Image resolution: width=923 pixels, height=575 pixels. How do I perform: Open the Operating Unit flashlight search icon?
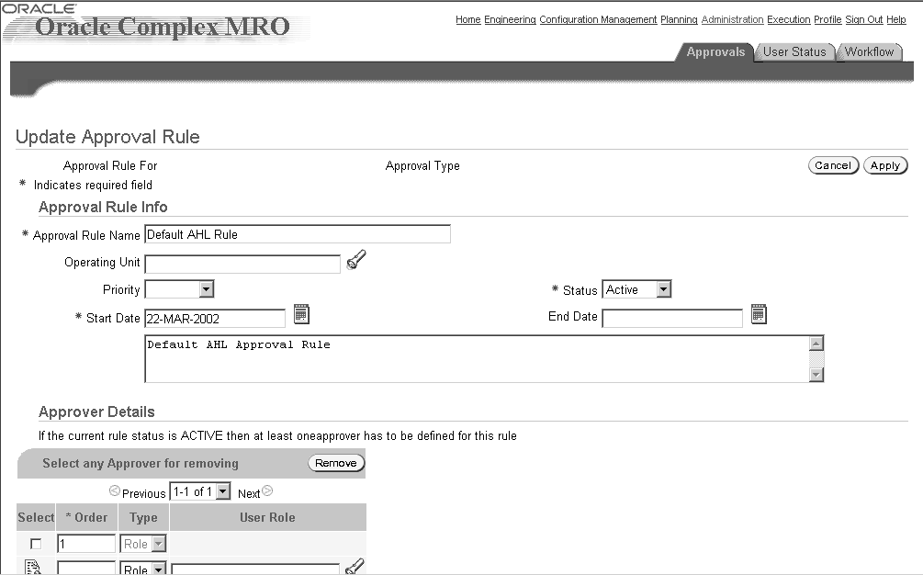coord(356,260)
